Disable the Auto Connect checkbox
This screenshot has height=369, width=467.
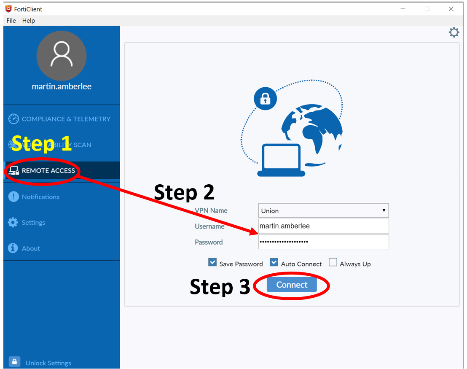pos(274,262)
